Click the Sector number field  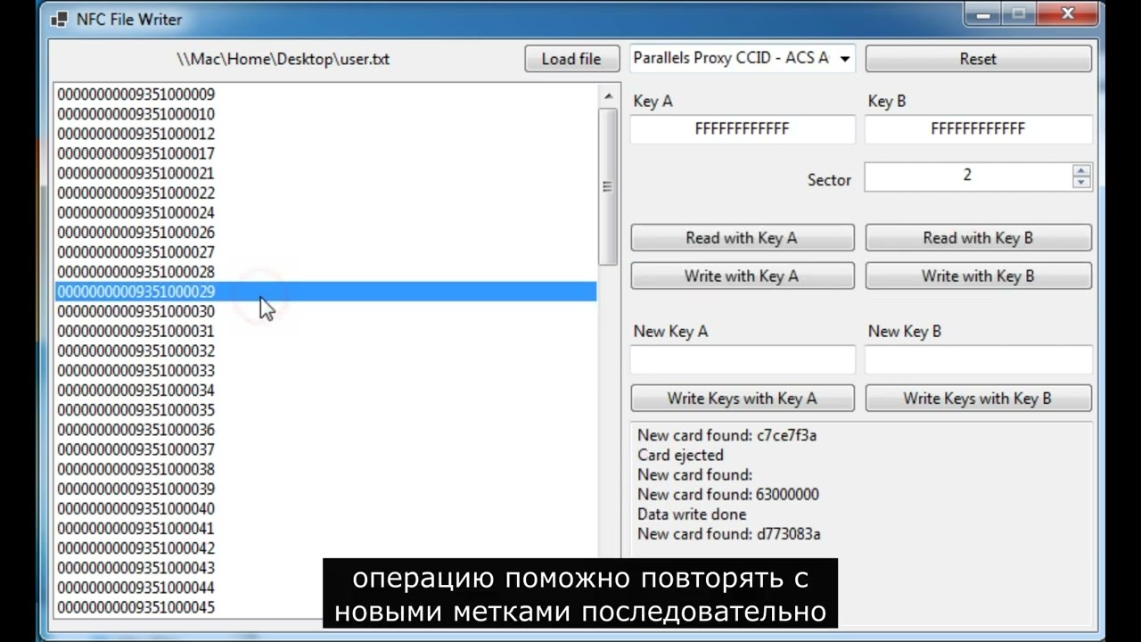(967, 176)
